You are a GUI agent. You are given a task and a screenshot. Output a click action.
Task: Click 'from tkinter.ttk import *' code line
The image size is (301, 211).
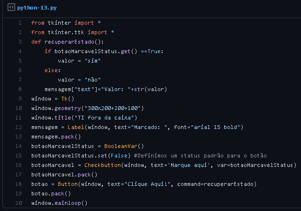coord(73,32)
